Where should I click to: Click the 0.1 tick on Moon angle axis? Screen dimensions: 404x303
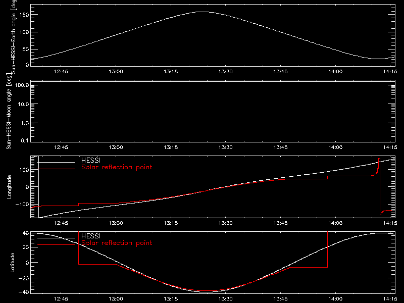pos(25,141)
